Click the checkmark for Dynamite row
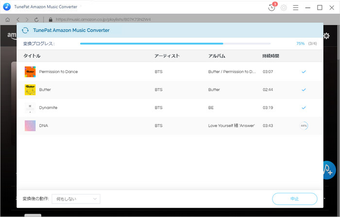The image size is (340, 217). pos(304,108)
